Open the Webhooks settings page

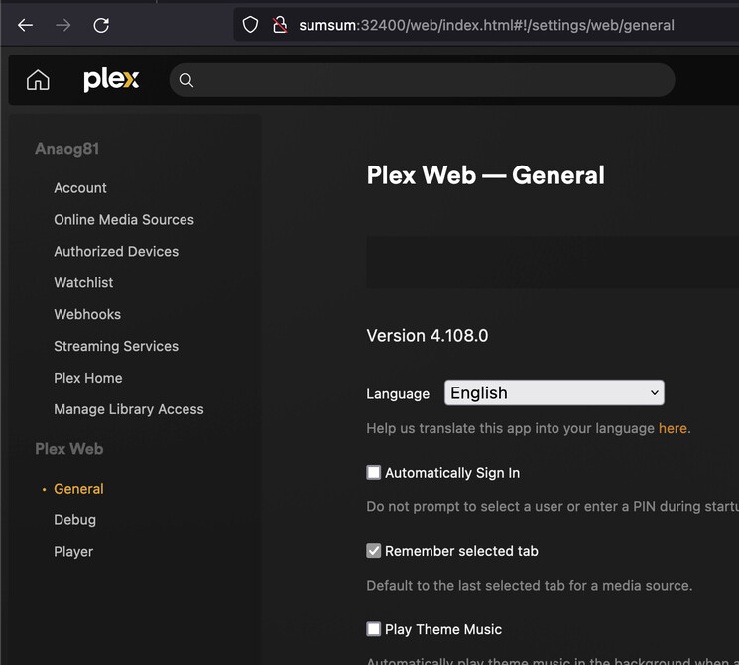pos(87,315)
